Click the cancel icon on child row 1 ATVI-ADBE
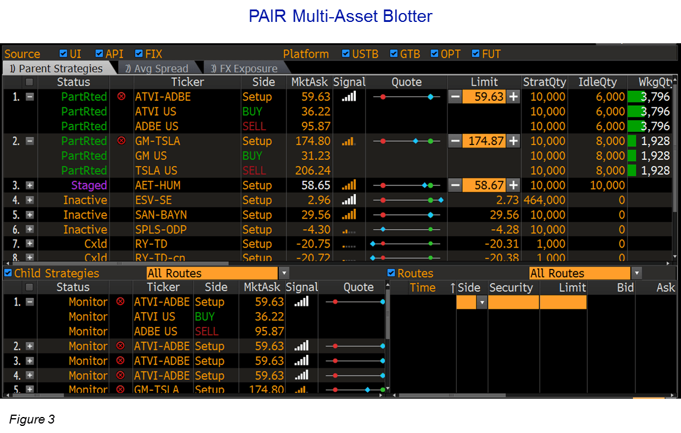The height and width of the screenshot is (433, 681). point(120,302)
